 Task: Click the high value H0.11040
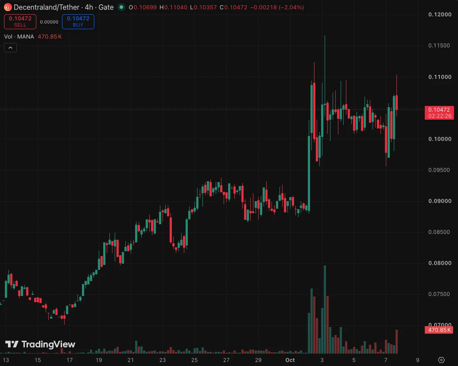tap(174, 7)
